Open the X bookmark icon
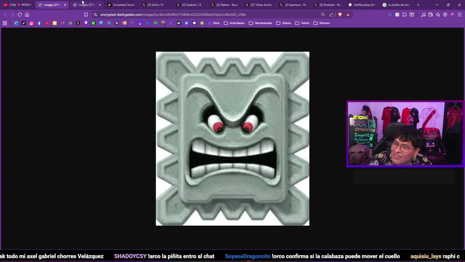This screenshot has width=465, height=262. tap(78, 23)
